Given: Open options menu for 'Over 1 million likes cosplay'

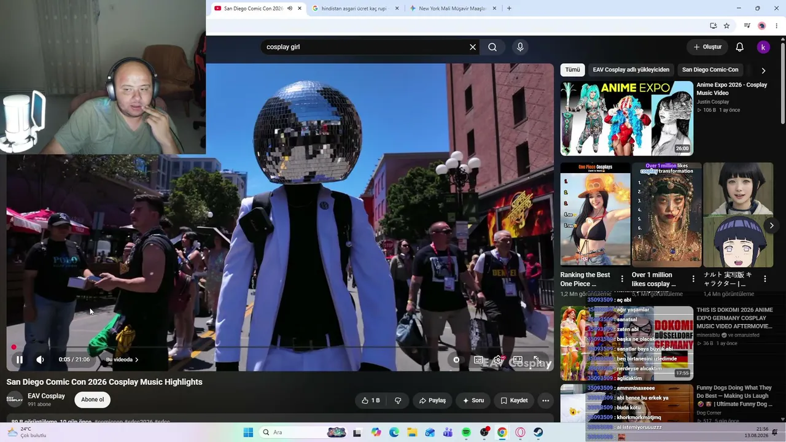Looking at the screenshot, I should (693, 279).
